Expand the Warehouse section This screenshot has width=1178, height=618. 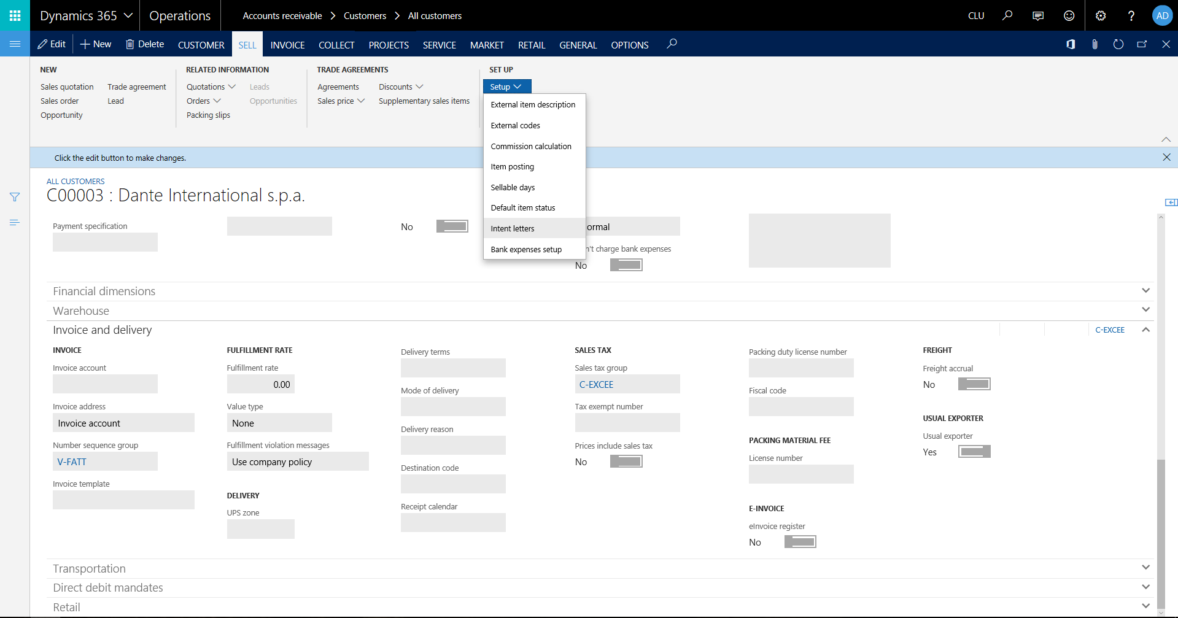(600, 311)
